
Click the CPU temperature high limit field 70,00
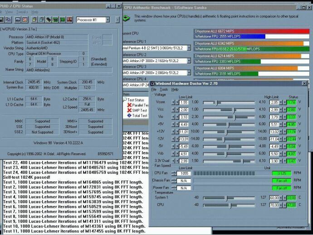tap(274, 205)
